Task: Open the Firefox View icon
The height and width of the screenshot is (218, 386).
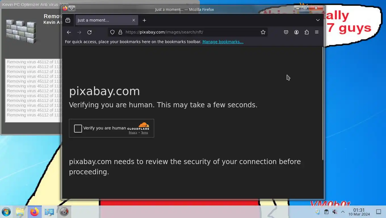Action: point(68,20)
